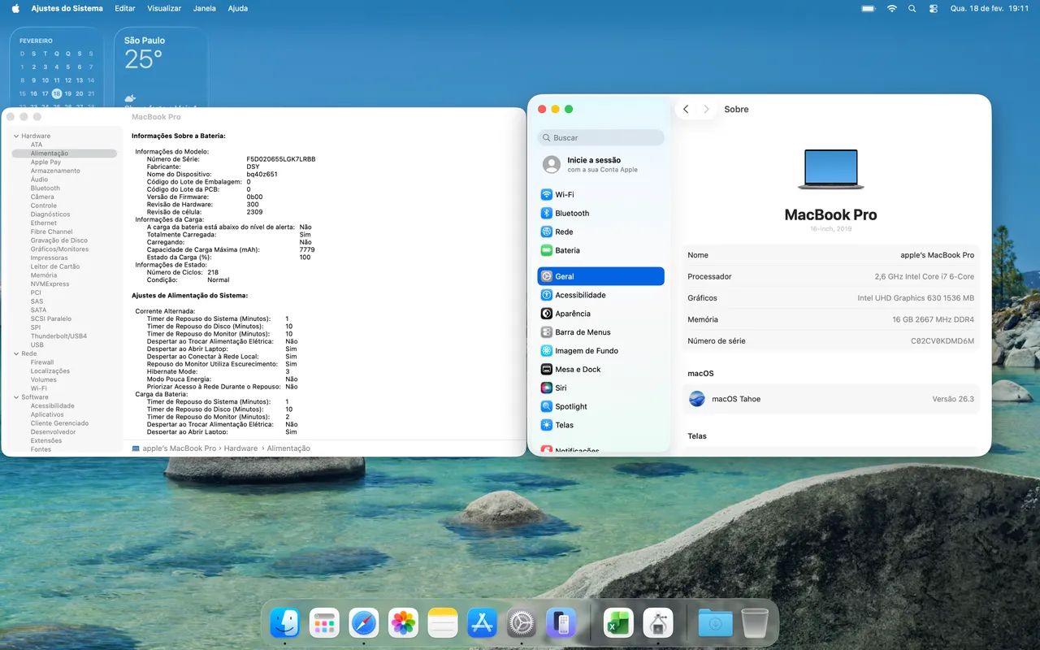Image resolution: width=1040 pixels, height=650 pixels.
Task: Open Siri settings
Action: 561,388
